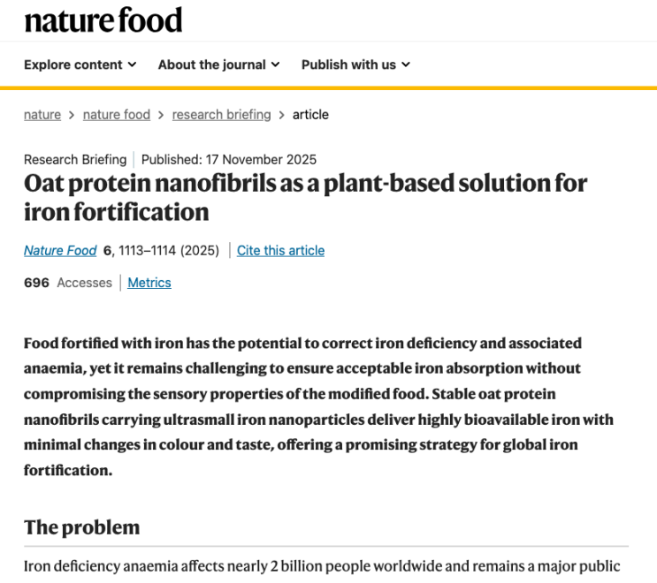Image resolution: width=657 pixels, height=583 pixels.
Task: Open the Nature Food journal link
Action: point(60,251)
